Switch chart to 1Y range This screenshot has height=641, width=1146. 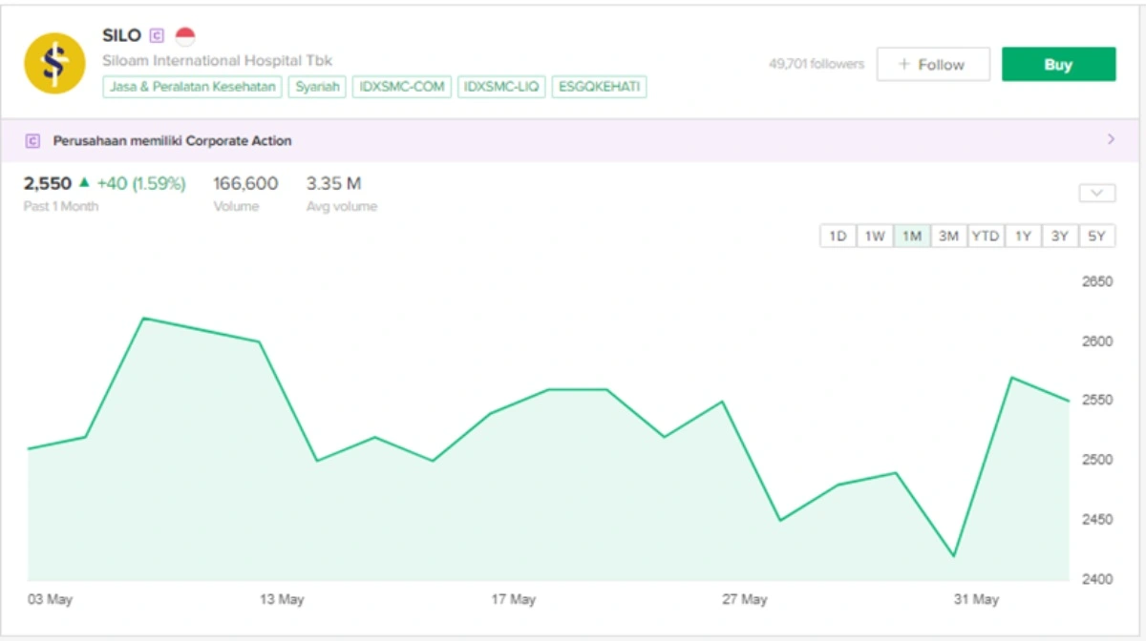pyautogui.click(x=1023, y=236)
